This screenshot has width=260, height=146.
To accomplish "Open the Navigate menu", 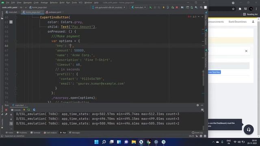I will 28,3.
